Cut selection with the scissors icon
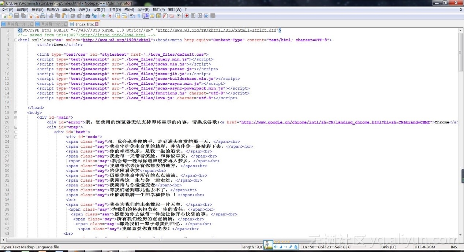This screenshot has height=252, width=464. click(51, 16)
